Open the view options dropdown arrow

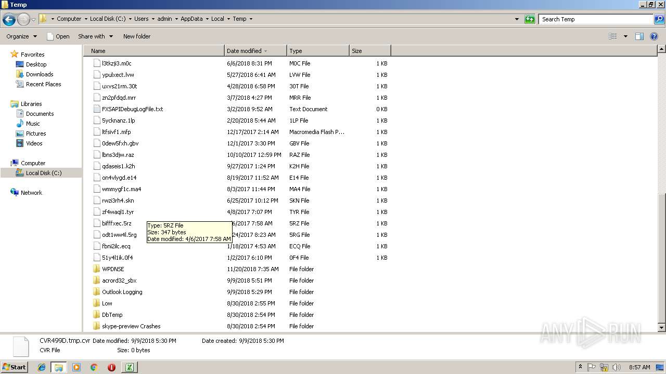(x=625, y=36)
